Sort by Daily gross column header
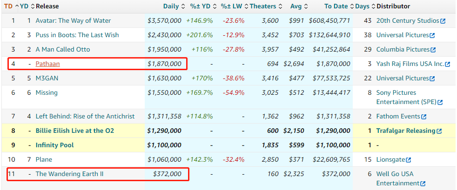Screen dimensions: 457x190 tap(174, 6)
